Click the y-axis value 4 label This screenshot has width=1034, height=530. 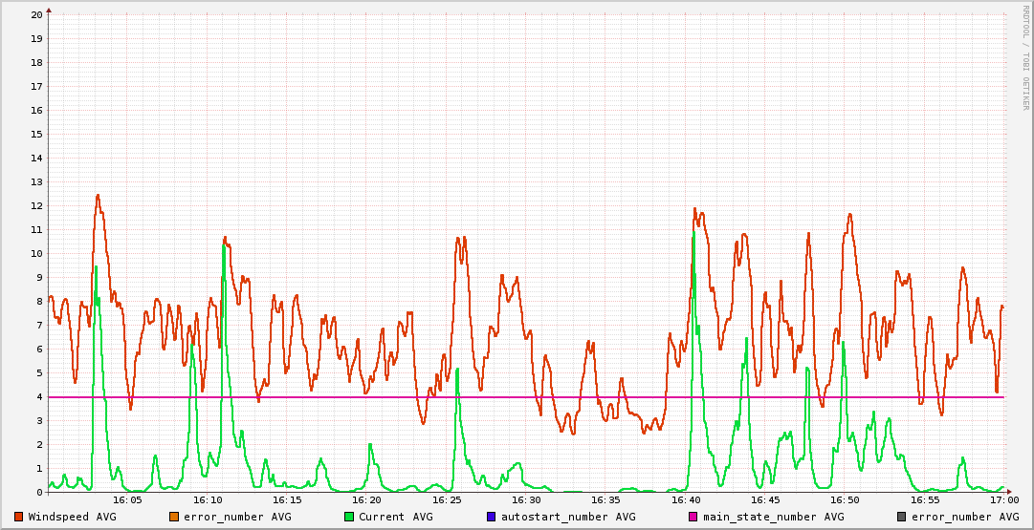[39, 397]
